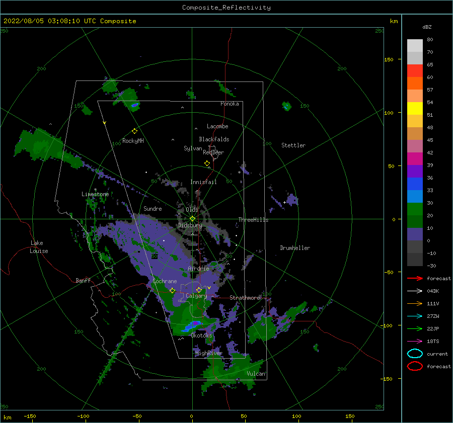453x423 pixels.
Task: Click the cyan 27ZW arrow icon
Action: [x=415, y=316]
